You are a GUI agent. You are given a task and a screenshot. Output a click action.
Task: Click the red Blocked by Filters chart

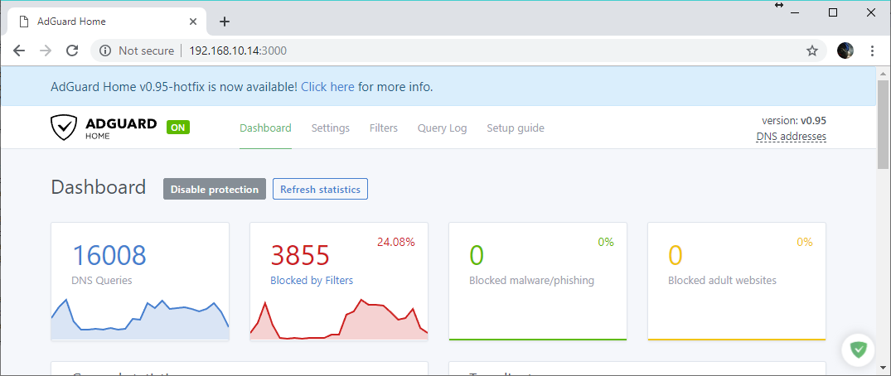[x=339, y=319]
